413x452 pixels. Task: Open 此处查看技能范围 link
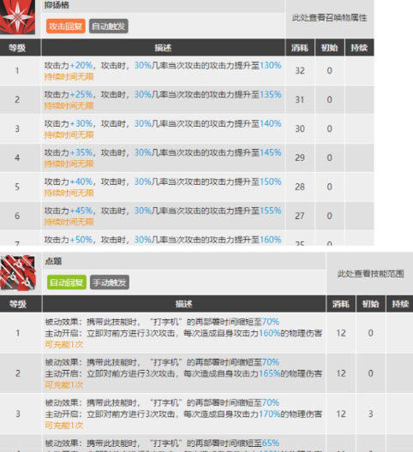pyautogui.click(x=370, y=274)
